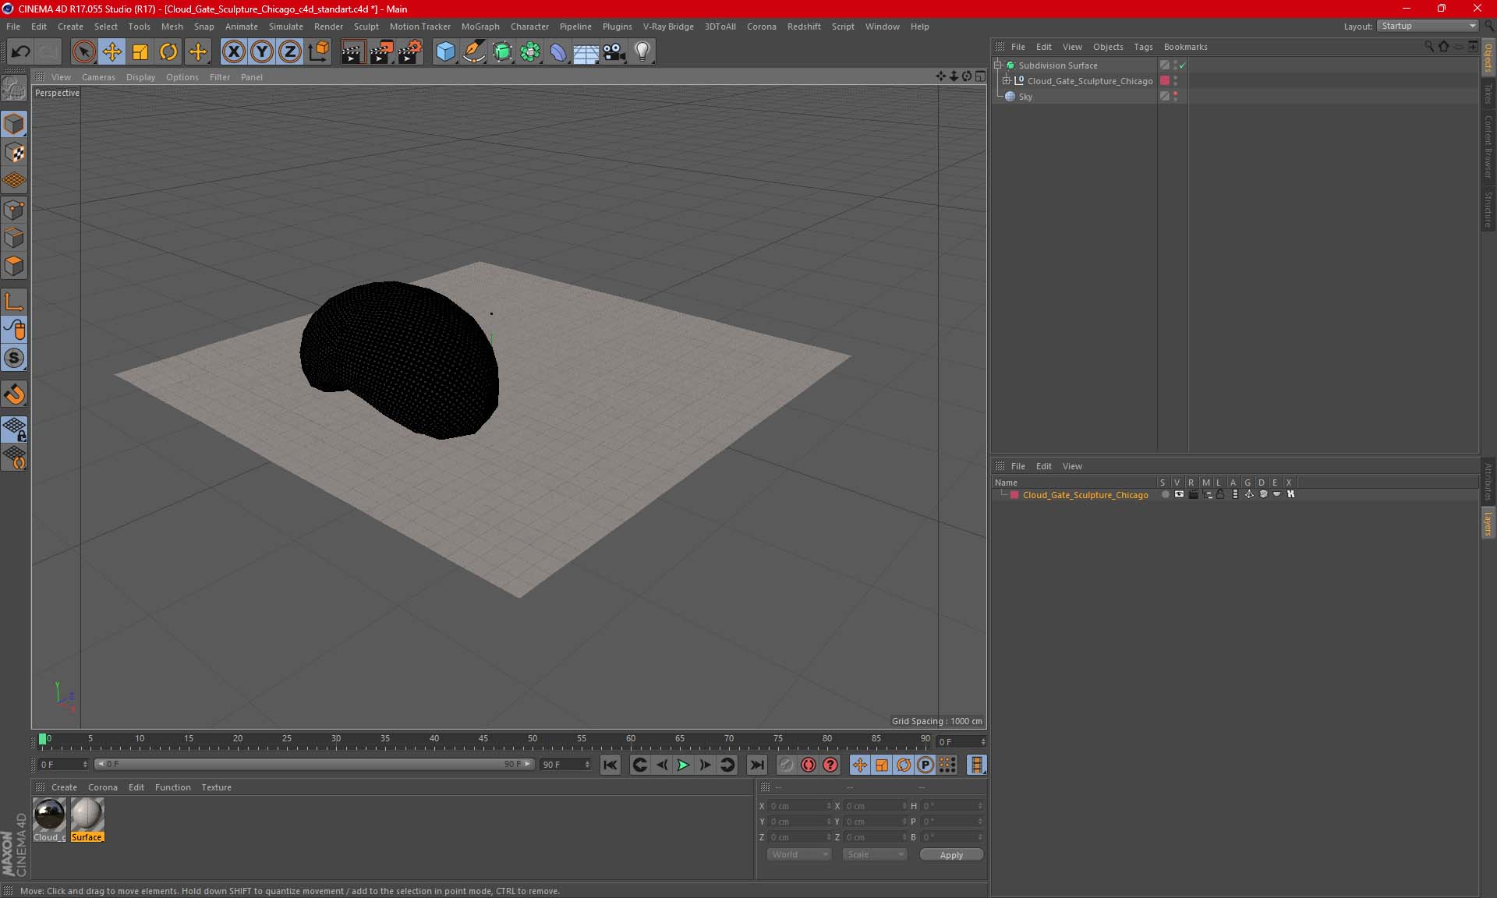The height and width of the screenshot is (898, 1497).
Task: Open the Layers side tab
Action: pos(1488,523)
